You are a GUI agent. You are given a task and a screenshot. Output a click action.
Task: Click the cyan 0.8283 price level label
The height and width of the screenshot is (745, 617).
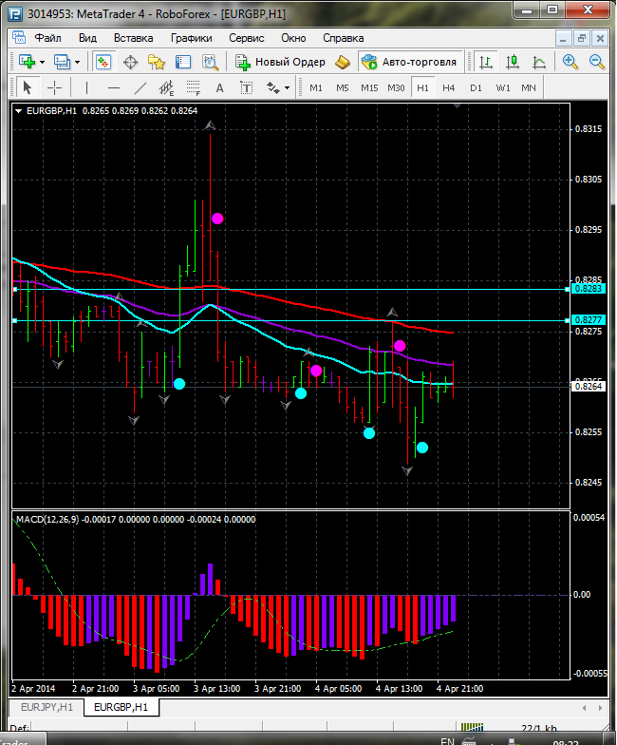(x=589, y=288)
